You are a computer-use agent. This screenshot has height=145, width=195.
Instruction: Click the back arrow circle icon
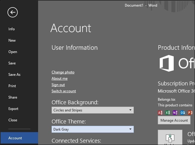(13, 12)
